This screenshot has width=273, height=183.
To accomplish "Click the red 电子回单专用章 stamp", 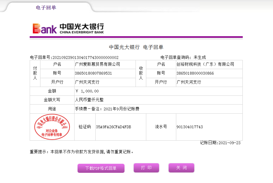I will tap(52, 127).
